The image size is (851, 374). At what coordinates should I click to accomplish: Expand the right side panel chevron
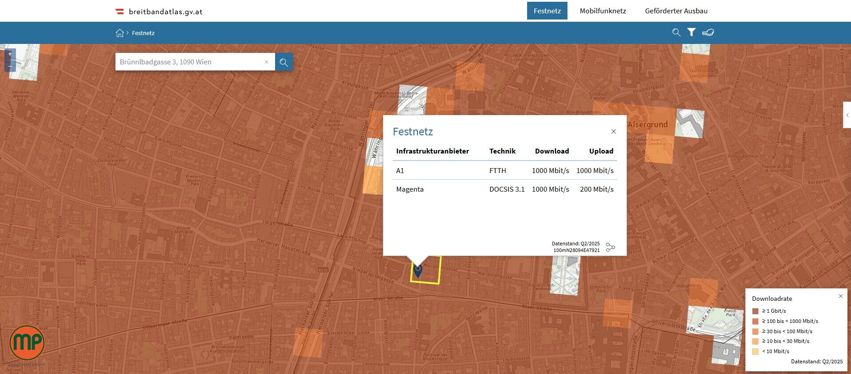[847, 115]
